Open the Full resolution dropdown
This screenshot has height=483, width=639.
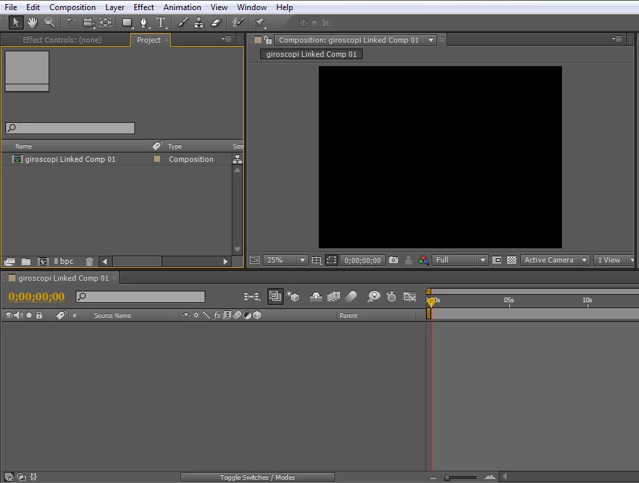[x=460, y=260]
